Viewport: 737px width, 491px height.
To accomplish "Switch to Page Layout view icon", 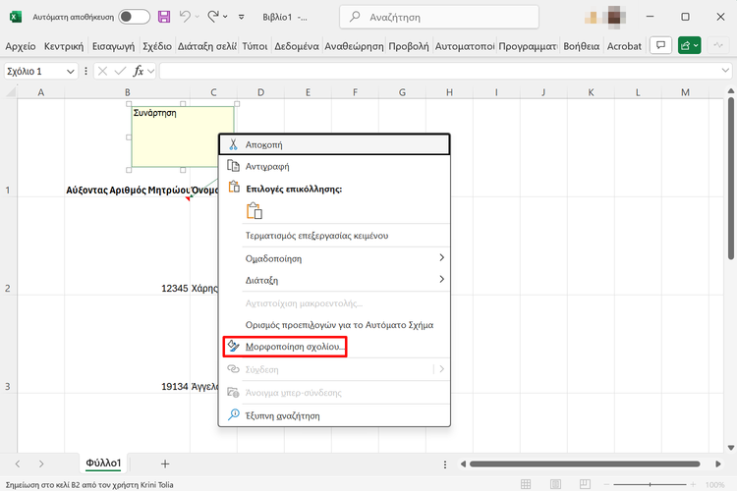I will pyautogui.click(x=555, y=484).
